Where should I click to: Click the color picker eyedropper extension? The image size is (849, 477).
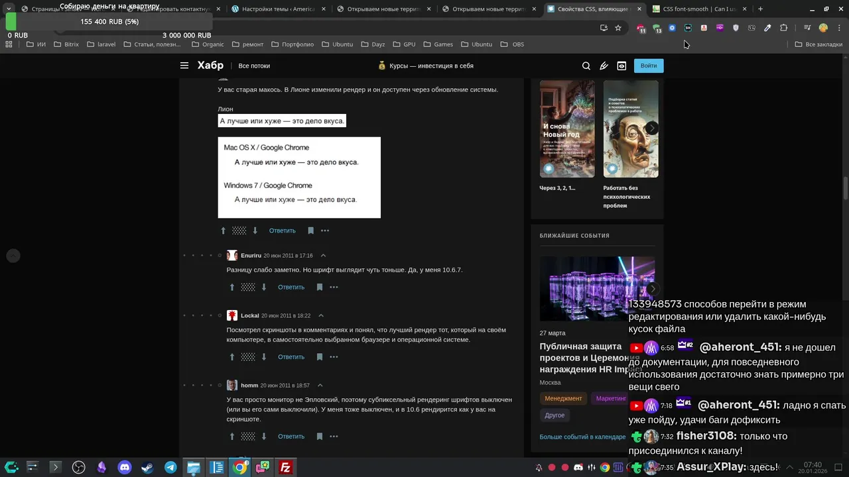pos(767,28)
